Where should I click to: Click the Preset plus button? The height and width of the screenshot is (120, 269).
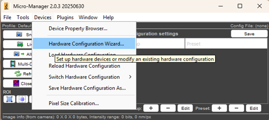click(x=219, y=108)
